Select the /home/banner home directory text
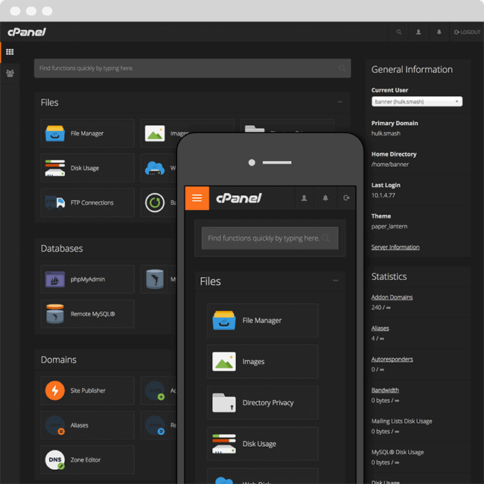 coord(390,165)
